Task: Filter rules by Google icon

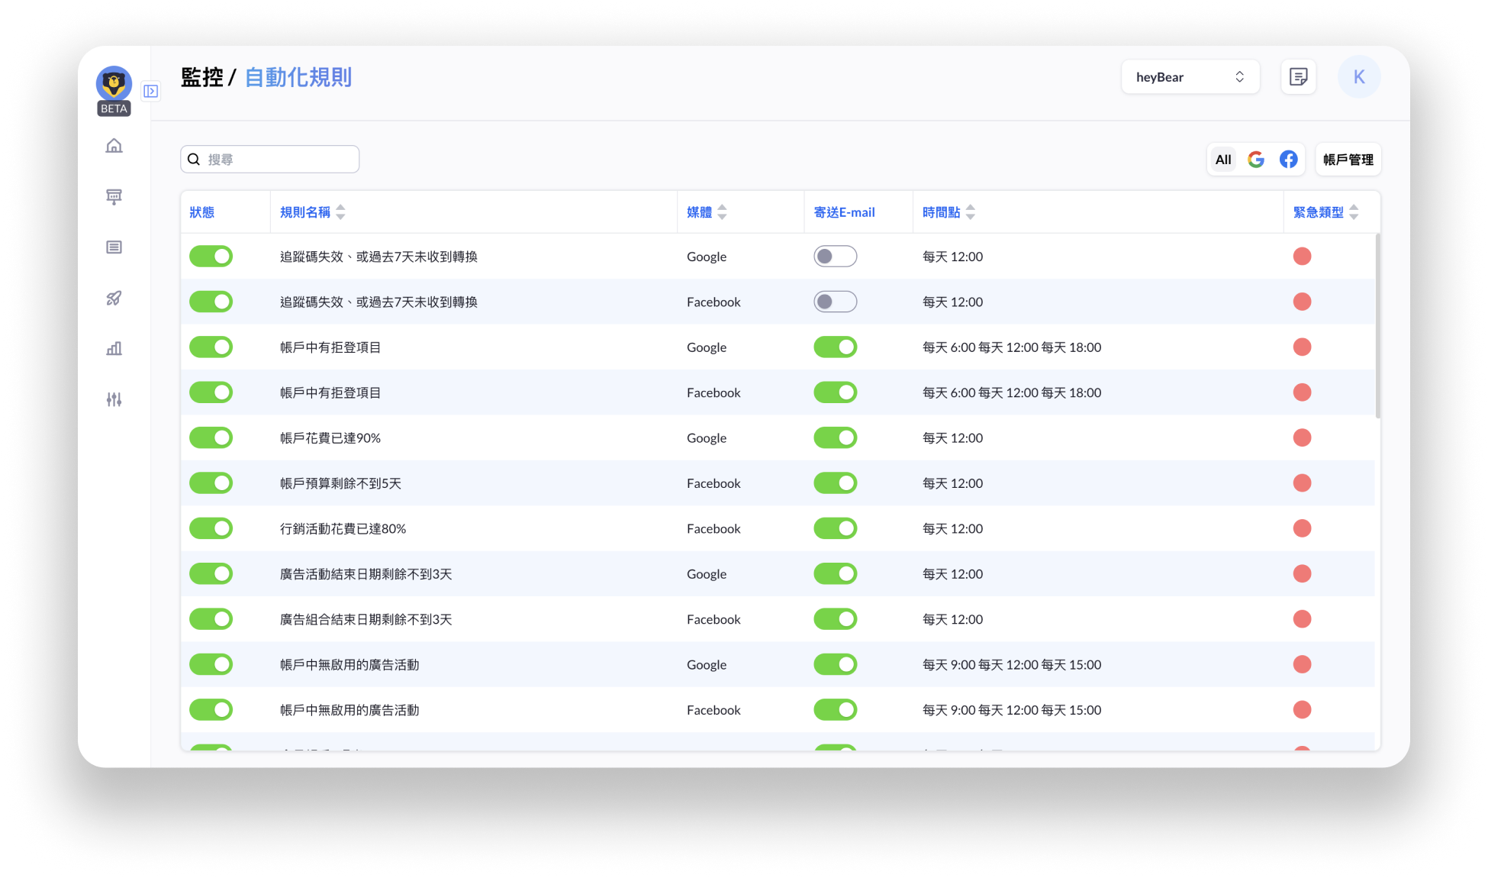Action: coord(1256,160)
